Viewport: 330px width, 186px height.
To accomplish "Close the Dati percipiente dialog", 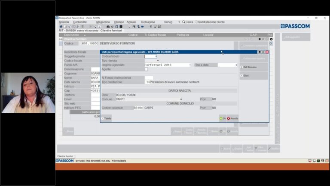I will click(267, 52).
